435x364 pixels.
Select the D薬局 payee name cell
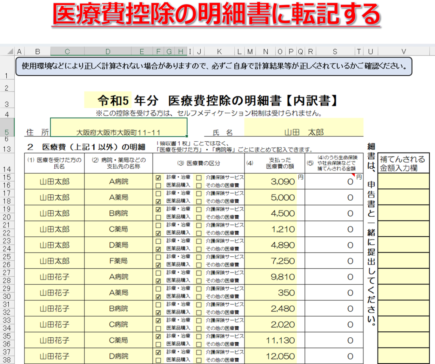119,245
